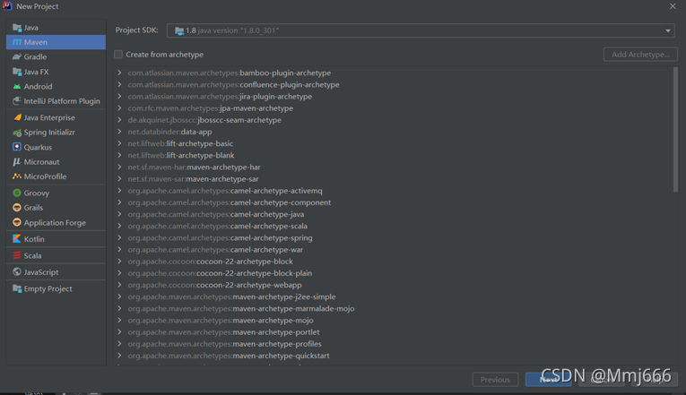
Task: Expand lift-archetype-basic entry
Action: coord(119,143)
